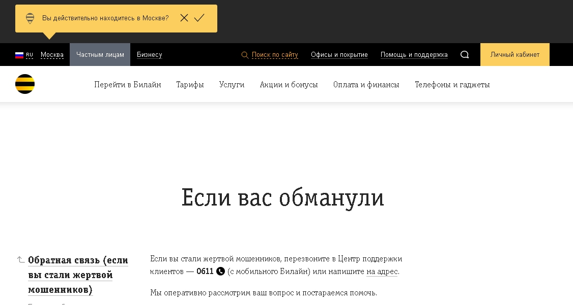Dismiss the Moscow location prompt with X

[x=184, y=18]
